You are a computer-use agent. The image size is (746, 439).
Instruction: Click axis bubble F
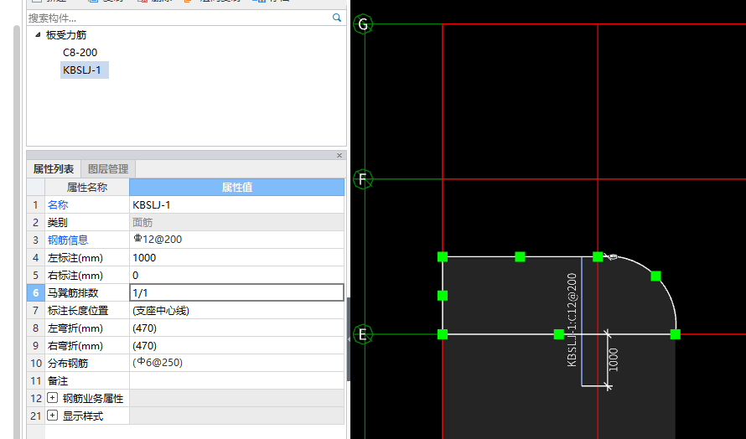click(x=363, y=179)
